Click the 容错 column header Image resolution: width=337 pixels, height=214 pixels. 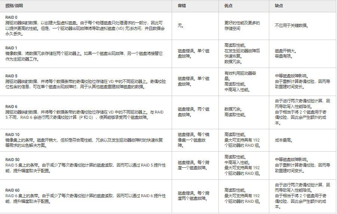182,6
